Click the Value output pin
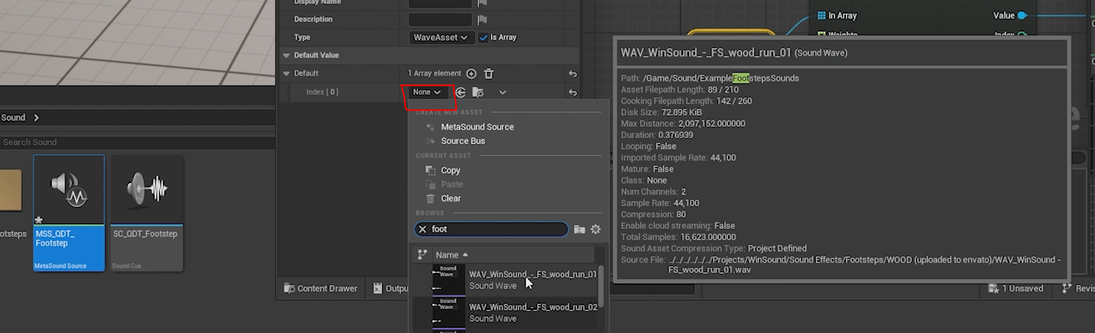1095x333 pixels. tap(1021, 16)
